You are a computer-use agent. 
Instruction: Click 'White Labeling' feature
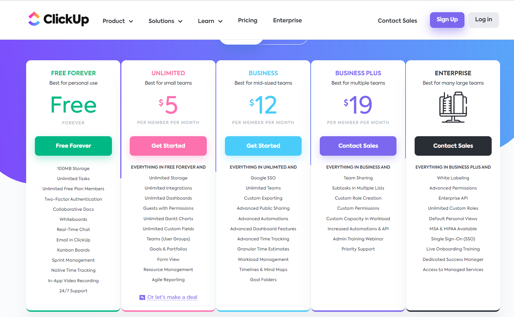point(453,178)
